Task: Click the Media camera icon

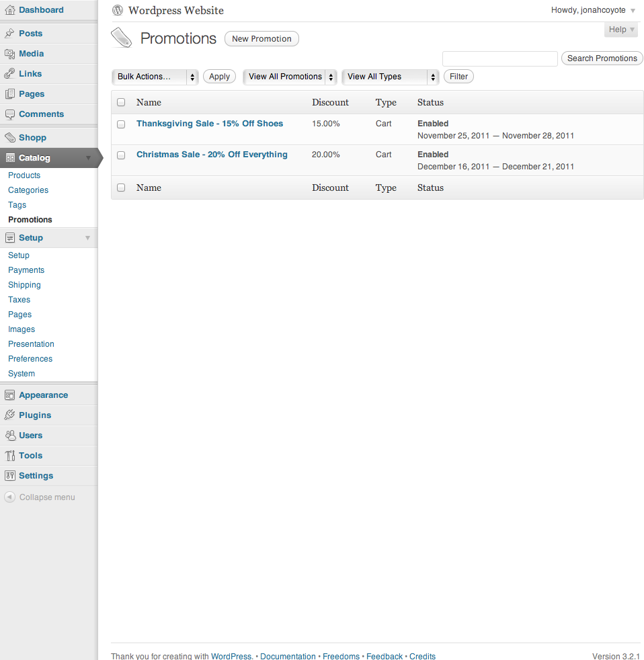Action: (x=9, y=54)
